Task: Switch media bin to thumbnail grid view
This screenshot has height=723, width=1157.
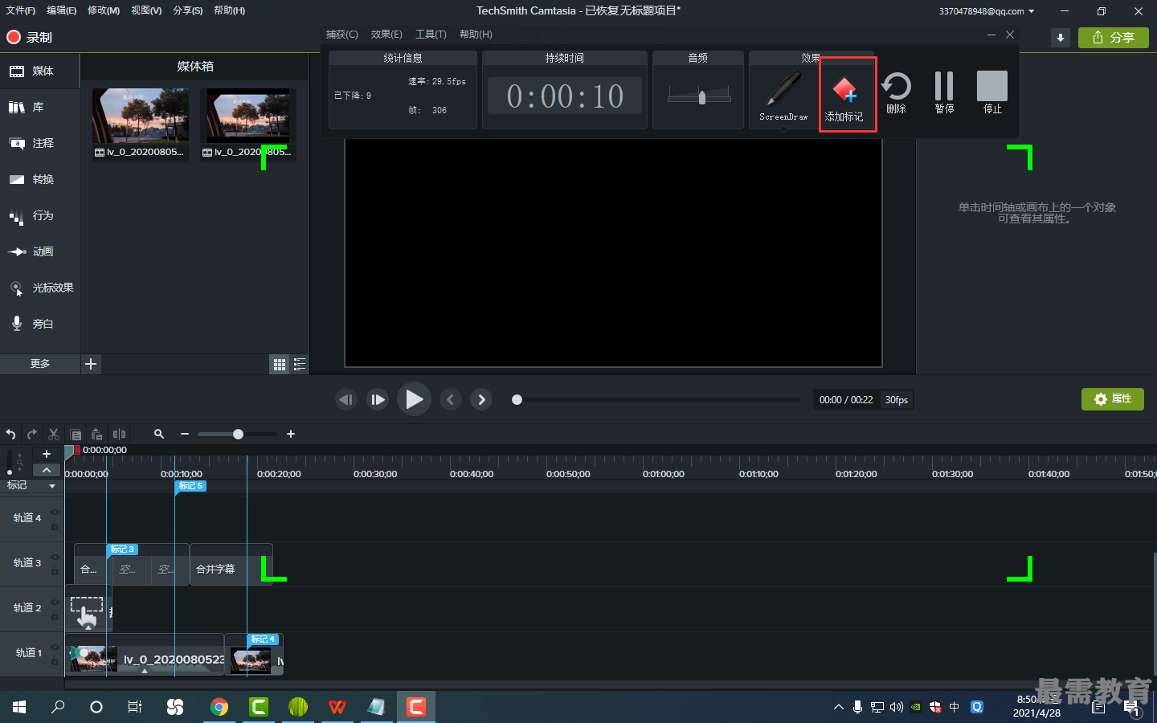Action: (280, 365)
